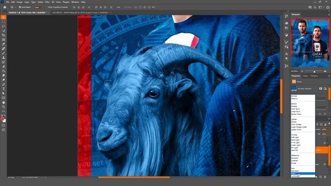This screenshot has width=331, height=186.
Task: Choose Linear Dodge (Add) blend mode
Action: coord(303,127)
